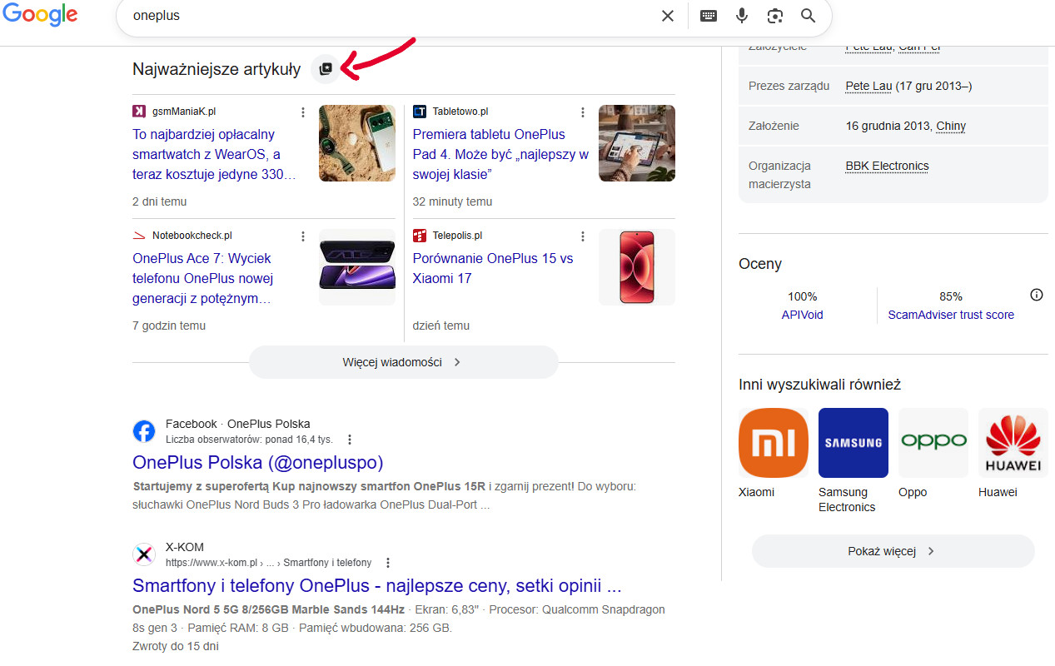Open Xiaomi logo tile

(774, 443)
